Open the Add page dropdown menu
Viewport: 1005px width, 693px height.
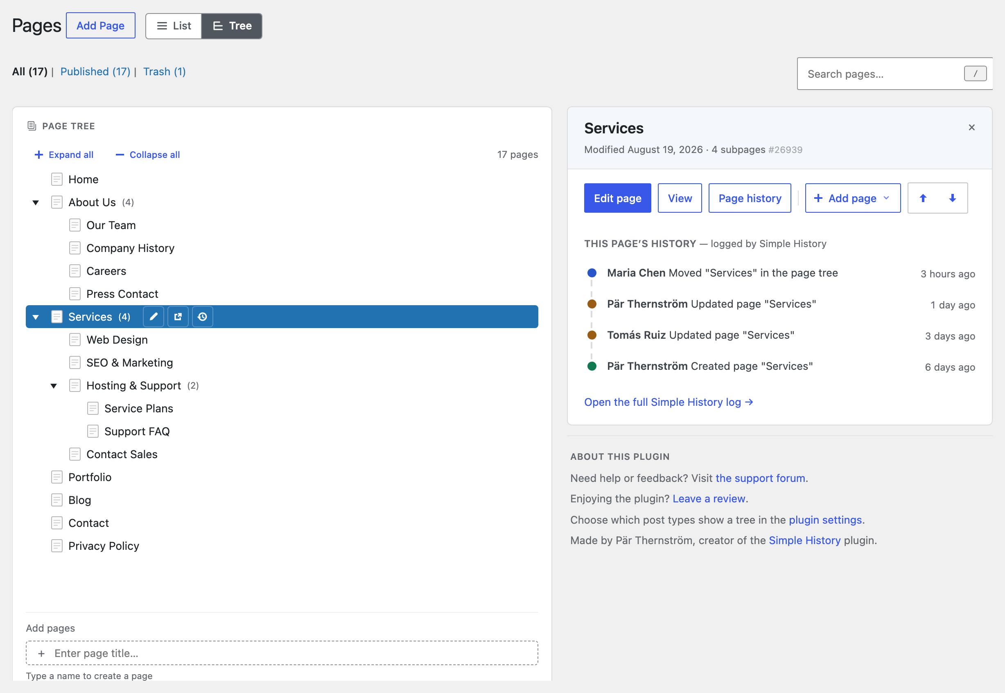pos(852,198)
